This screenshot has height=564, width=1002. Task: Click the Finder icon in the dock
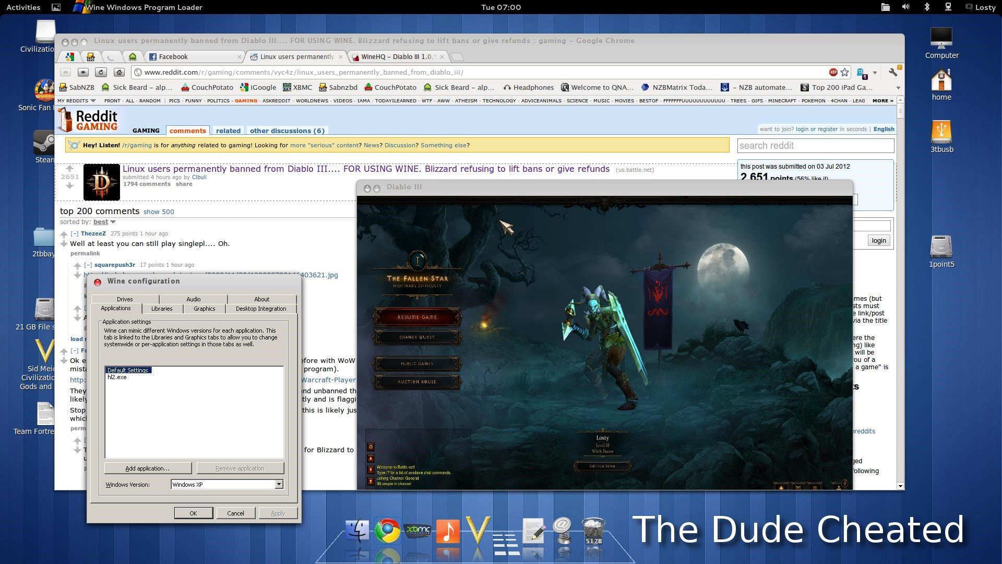coord(357,531)
